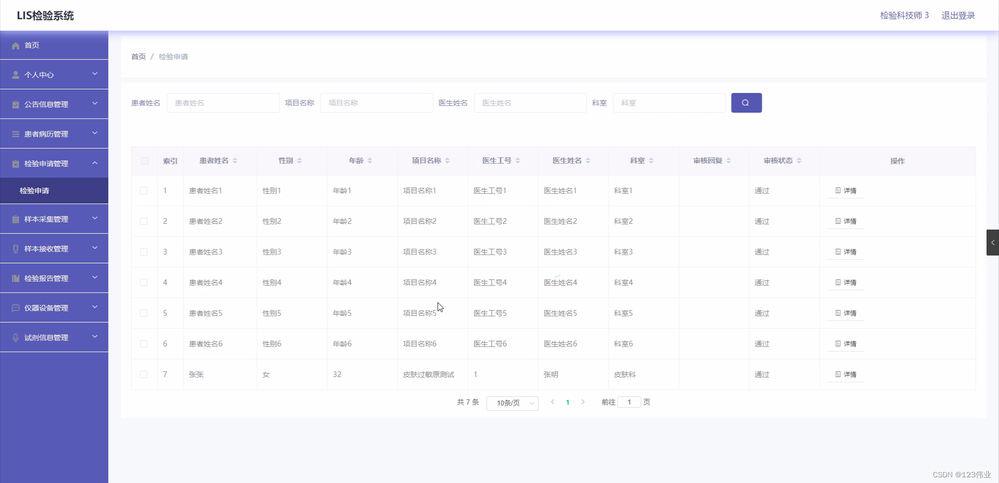Check the checkbox for patient 张张
The image size is (999, 483).
[x=144, y=375]
